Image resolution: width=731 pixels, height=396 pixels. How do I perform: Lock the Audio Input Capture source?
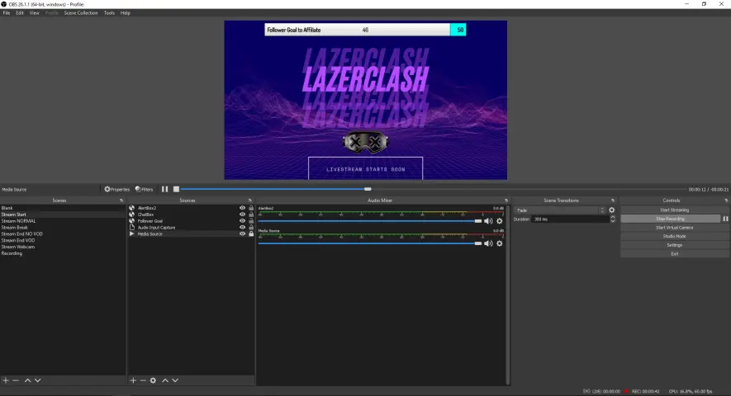[x=251, y=228]
